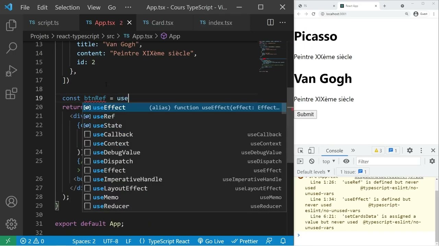
Task: Switch to the React App browser tab
Action: (358, 6)
